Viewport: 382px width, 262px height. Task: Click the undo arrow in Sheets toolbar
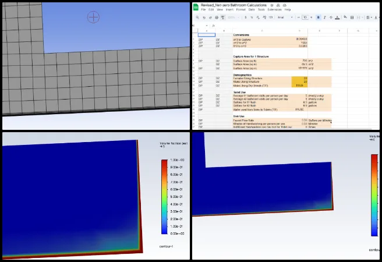[x=205, y=17]
